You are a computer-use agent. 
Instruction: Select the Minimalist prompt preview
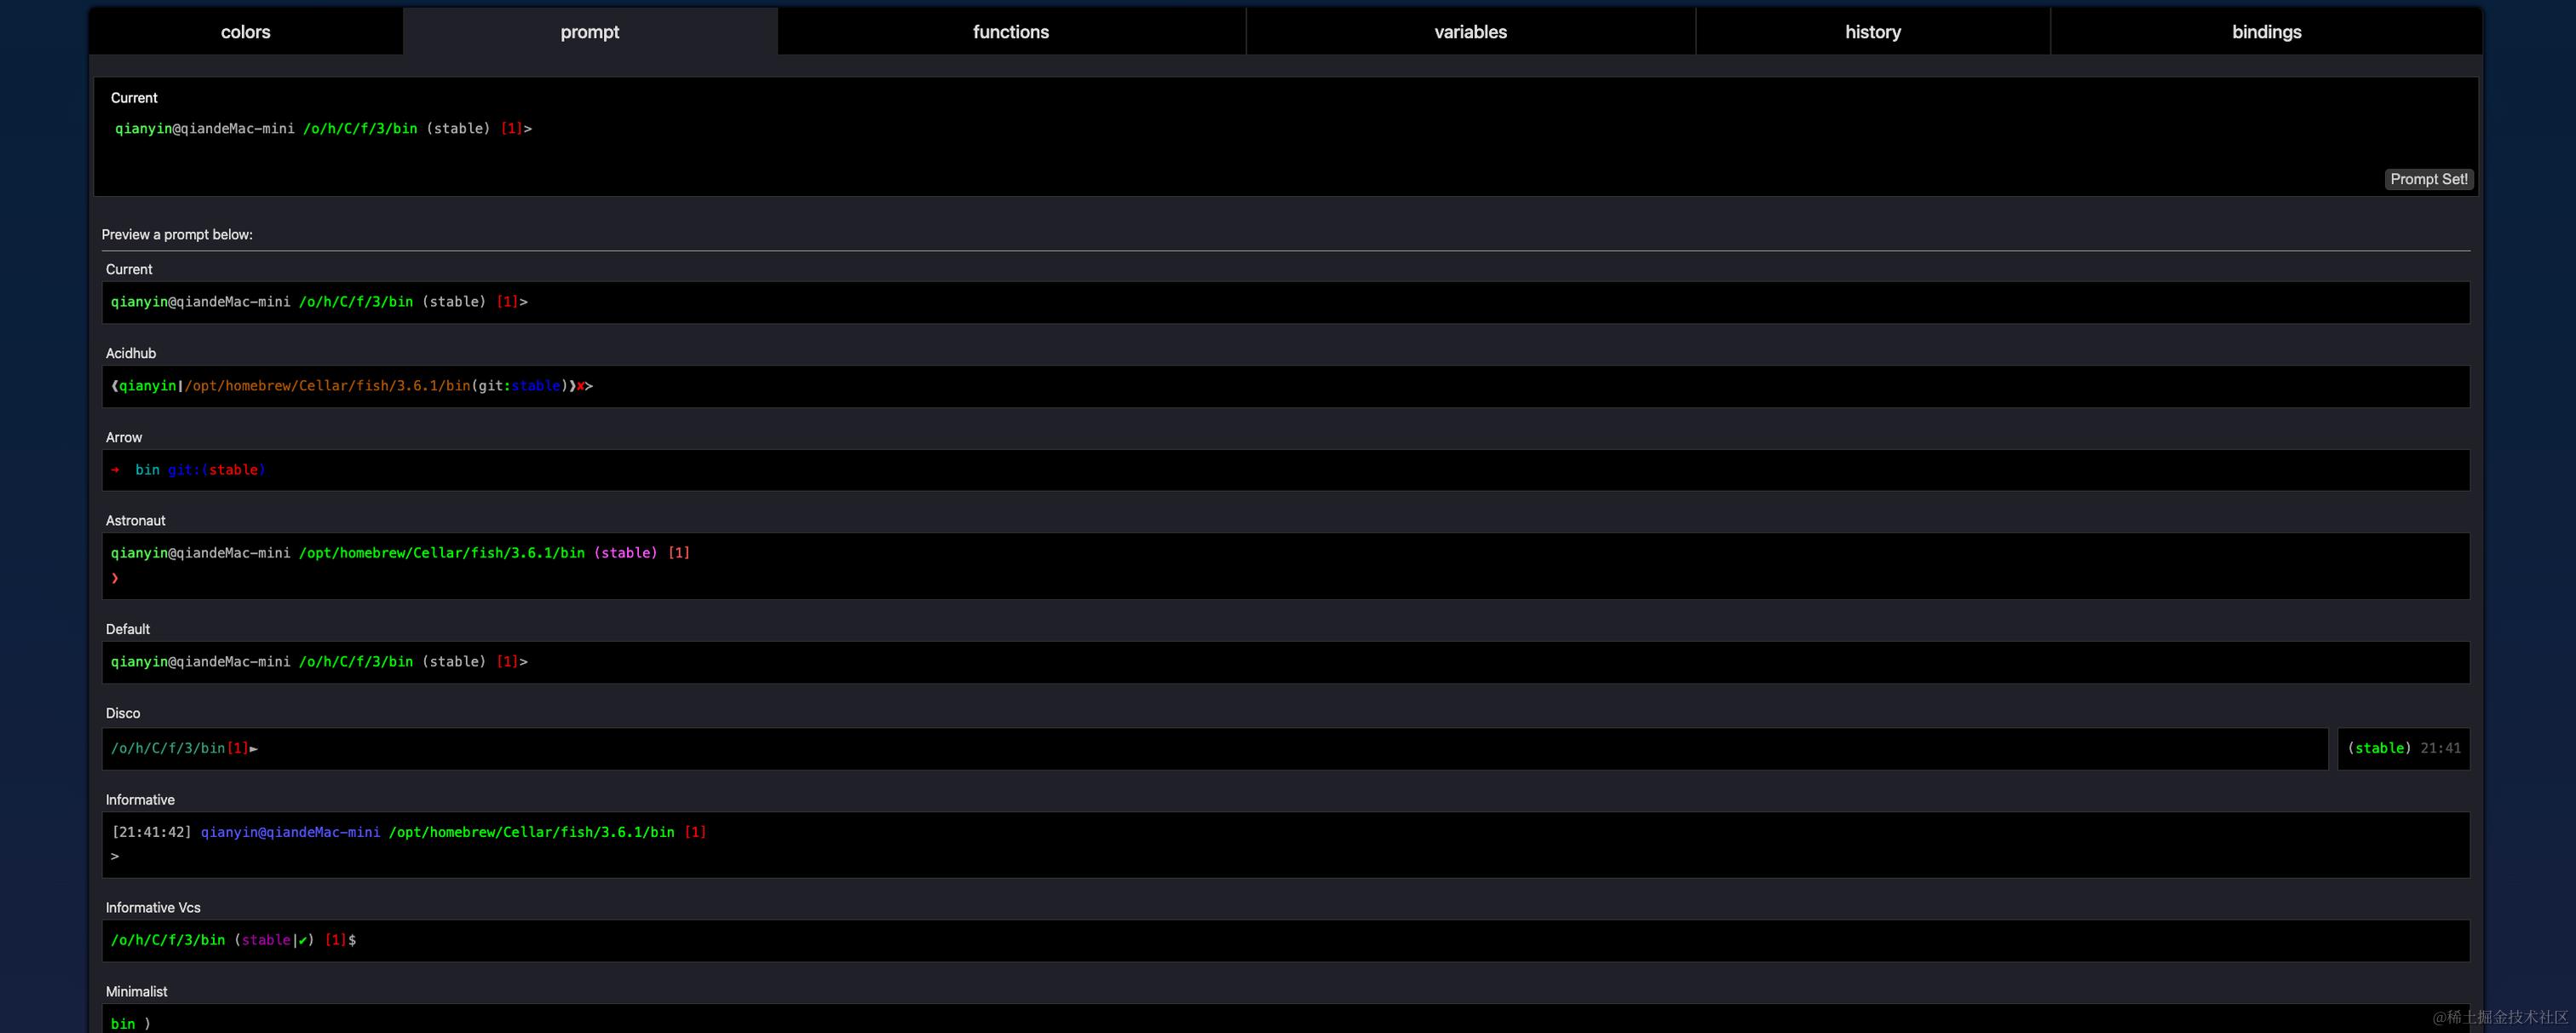pyautogui.click(x=1285, y=1021)
